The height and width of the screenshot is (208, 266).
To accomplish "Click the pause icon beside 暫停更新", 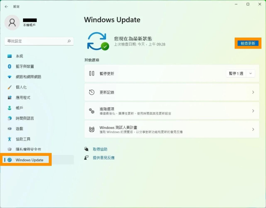I will tap(91, 73).
